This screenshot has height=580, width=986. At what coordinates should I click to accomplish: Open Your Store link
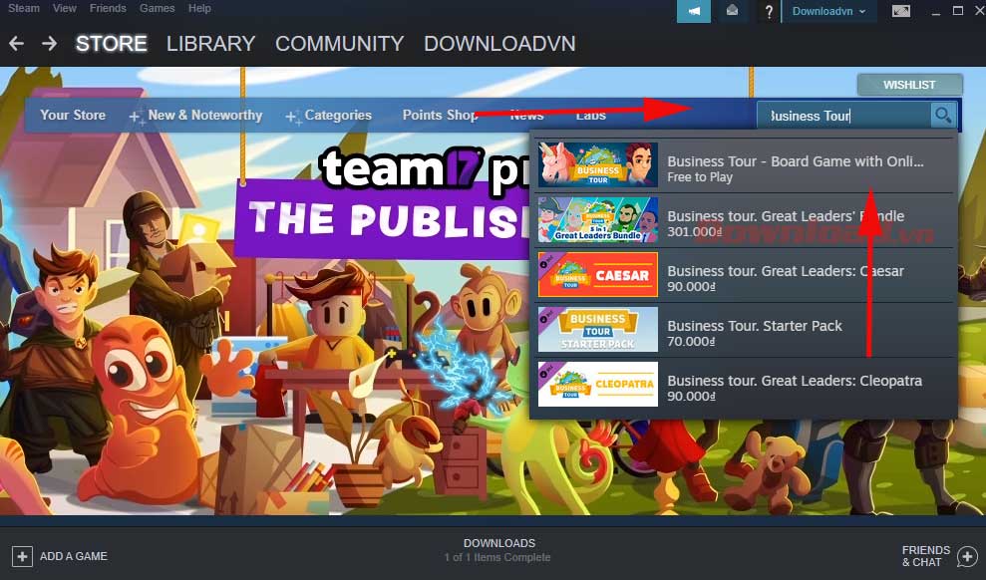point(73,115)
